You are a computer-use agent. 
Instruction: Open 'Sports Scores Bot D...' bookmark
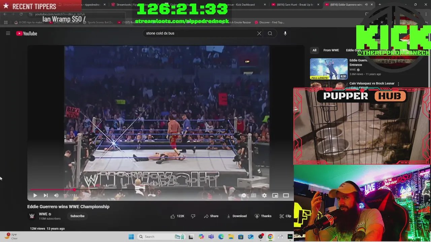pyautogui.click(x=98, y=23)
